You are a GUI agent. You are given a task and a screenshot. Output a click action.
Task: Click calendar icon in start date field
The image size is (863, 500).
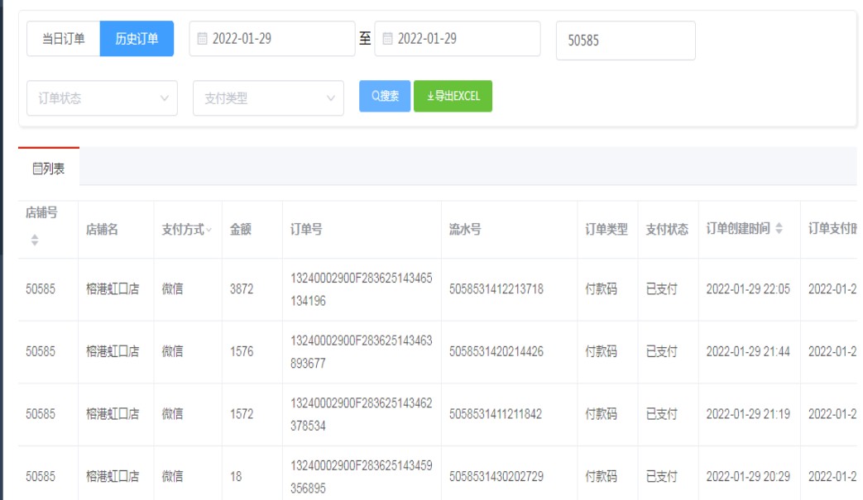click(203, 39)
